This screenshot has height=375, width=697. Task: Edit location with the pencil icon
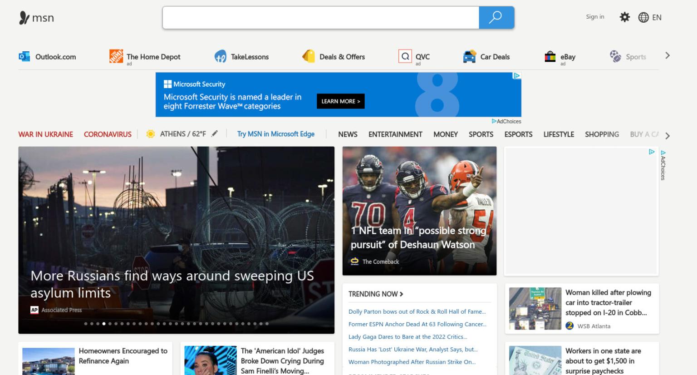click(x=215, y=133)
